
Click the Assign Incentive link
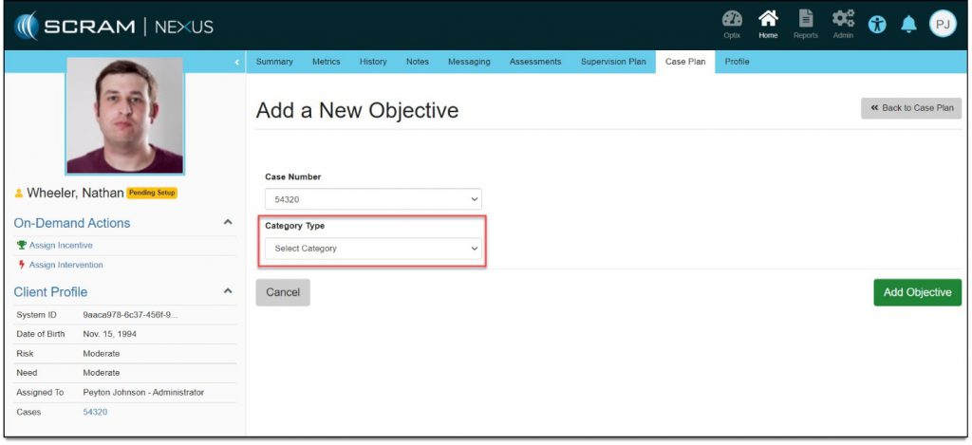point(61,245)
